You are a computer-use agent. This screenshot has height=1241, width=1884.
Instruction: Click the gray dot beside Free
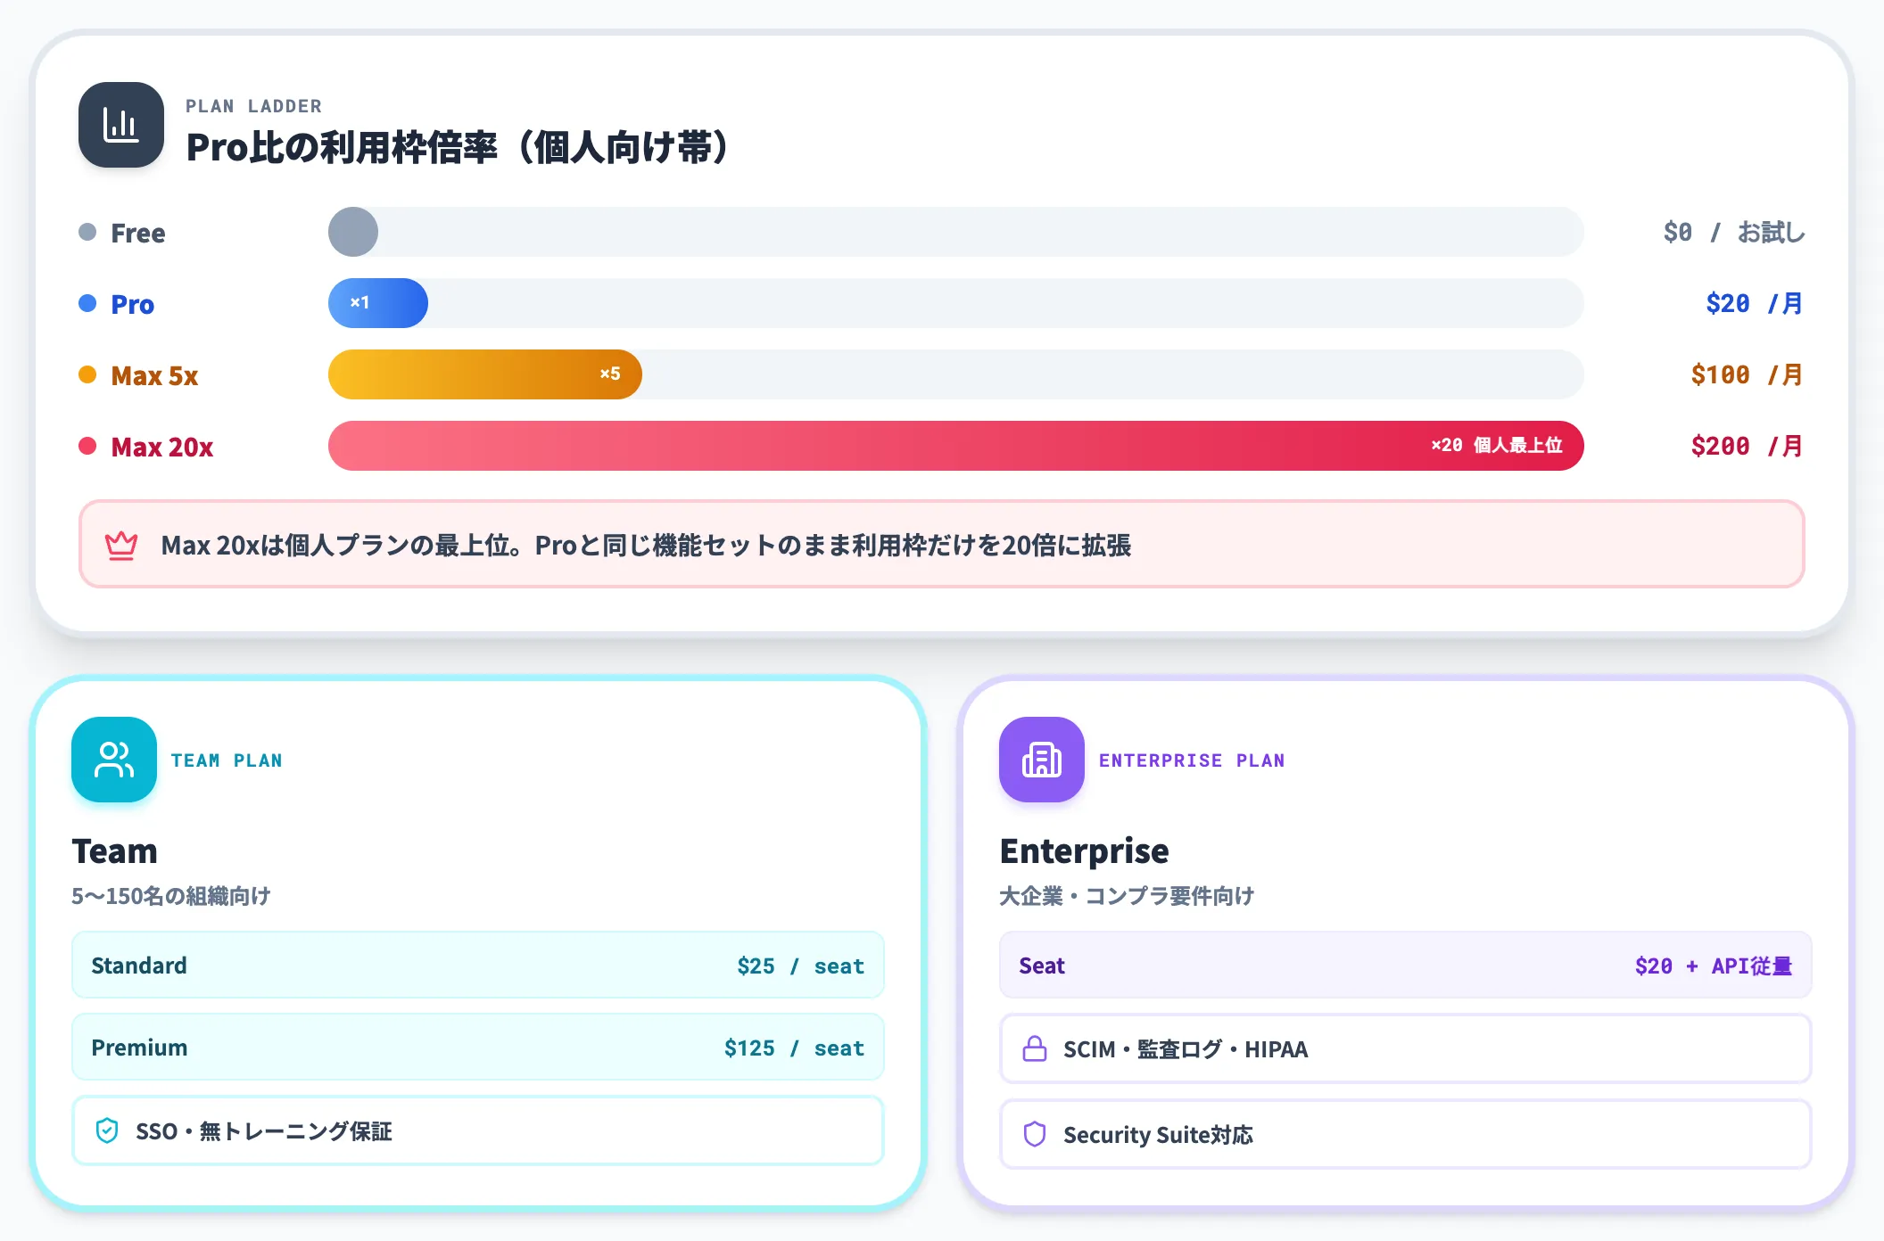(x=87, y=232)
